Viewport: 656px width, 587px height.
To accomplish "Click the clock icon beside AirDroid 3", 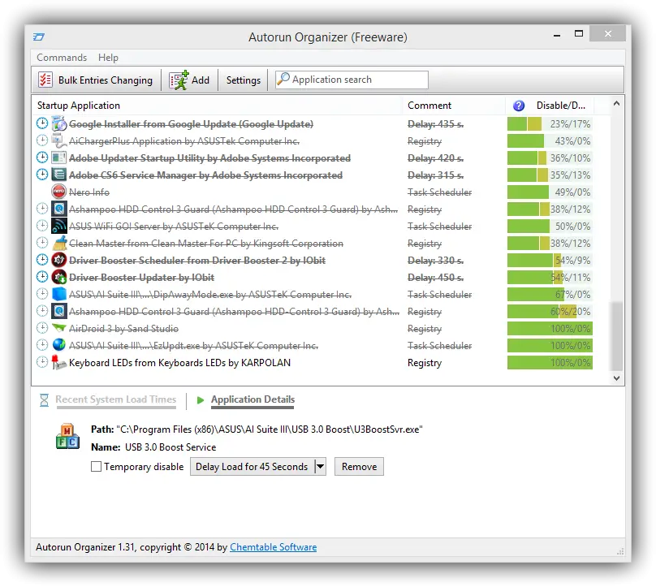I will pos(42,327).
